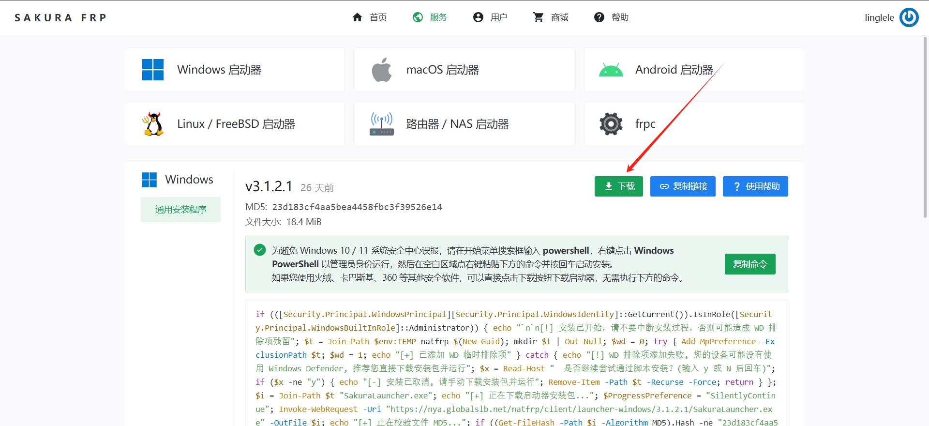929x426 pixels.
Task: Click the 复制链接 button
Action: (x=683, y=186)
